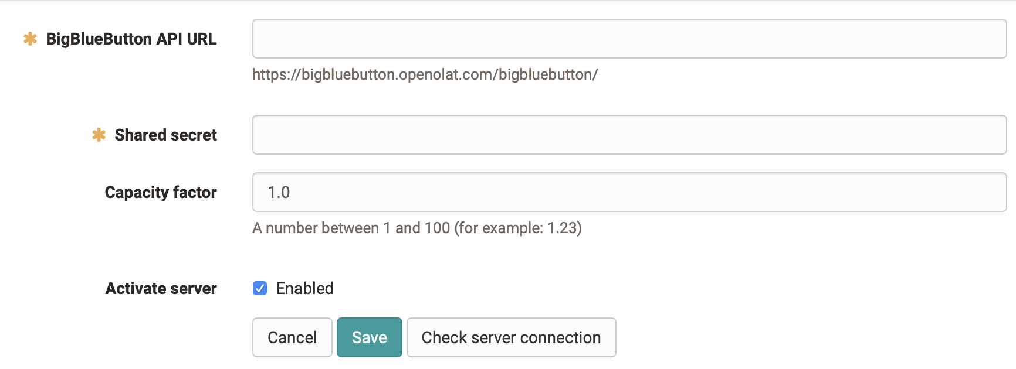The width and height of the screenshot is (1016, 369).
Task: Click the BigBlueButton API URL mandatory asterisk
Action: (x=30, y=39)
